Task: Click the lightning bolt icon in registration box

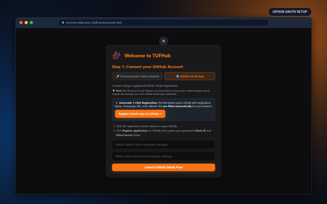Action: (117, 103)
